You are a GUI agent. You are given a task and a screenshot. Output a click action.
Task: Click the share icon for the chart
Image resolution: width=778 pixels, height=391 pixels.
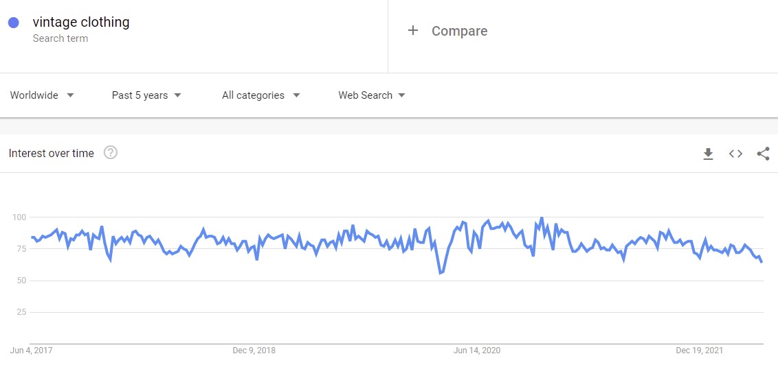(763, 154)
